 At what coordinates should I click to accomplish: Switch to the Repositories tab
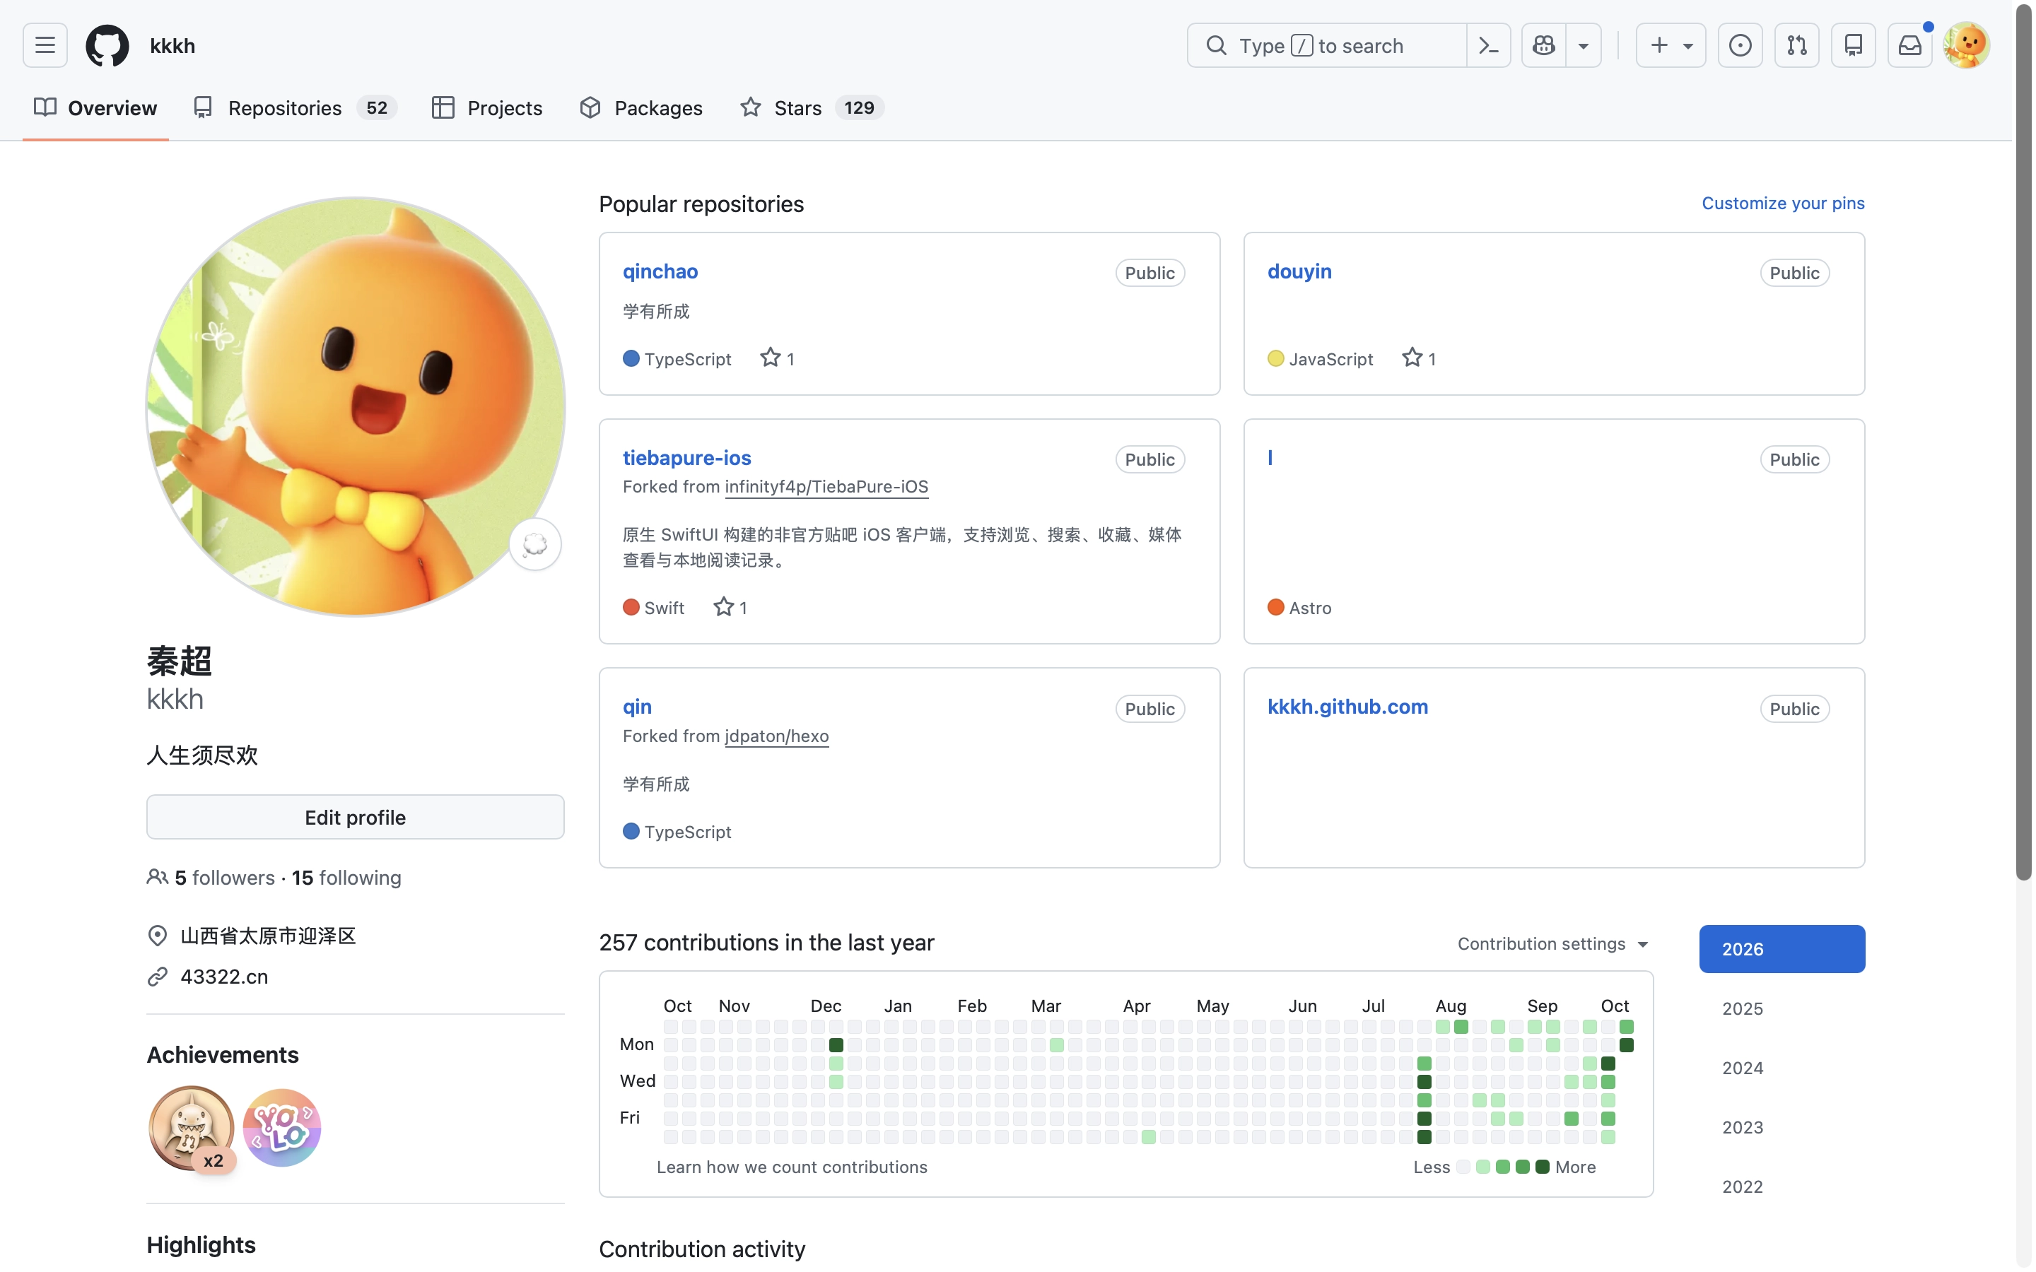tap(295, 107)
